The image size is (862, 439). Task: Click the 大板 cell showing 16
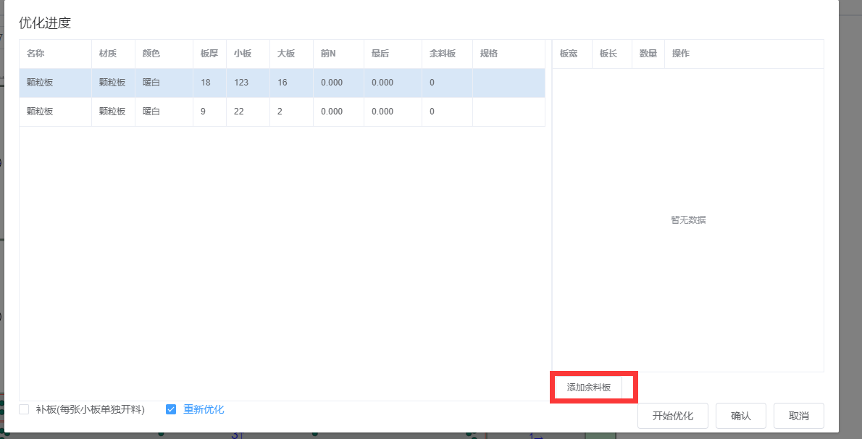coord(283,83)
